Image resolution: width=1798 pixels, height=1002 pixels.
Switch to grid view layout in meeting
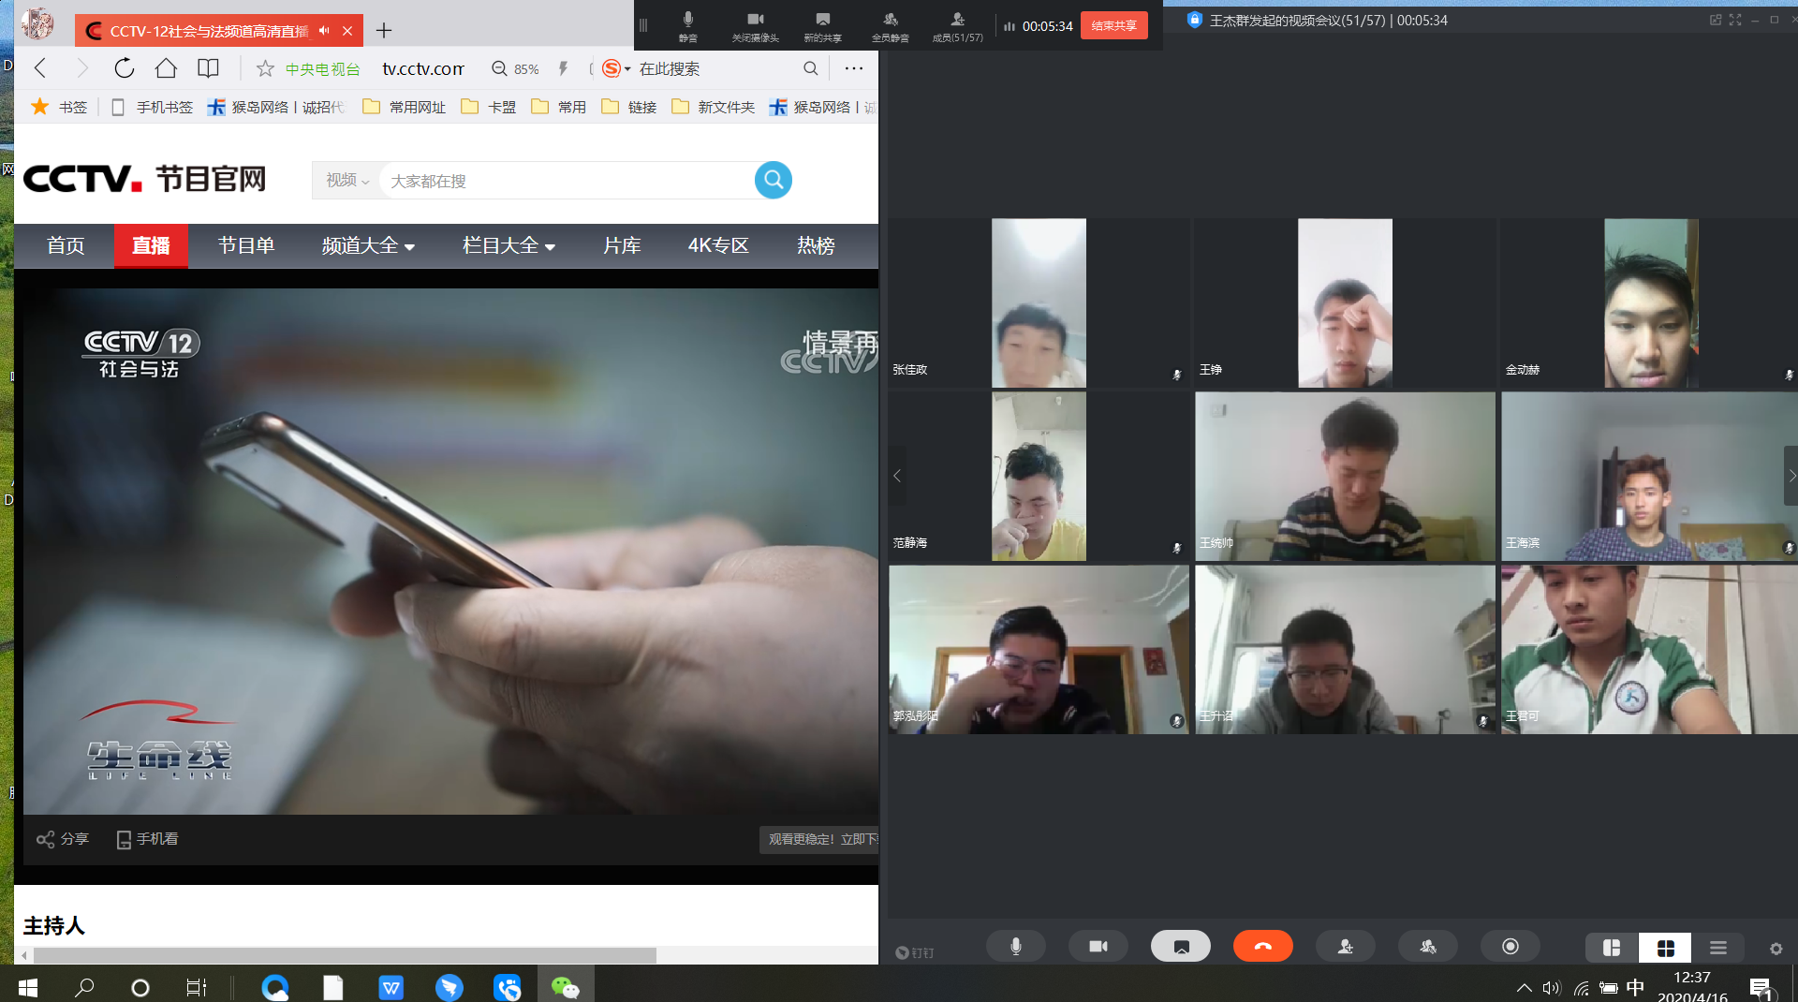coord(1665,948)
